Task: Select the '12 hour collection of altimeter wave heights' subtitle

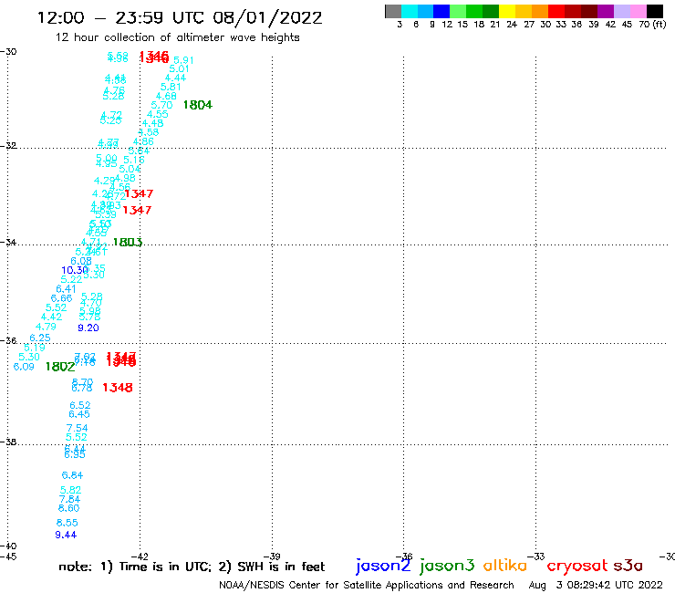Action: [x=177, y=37]
